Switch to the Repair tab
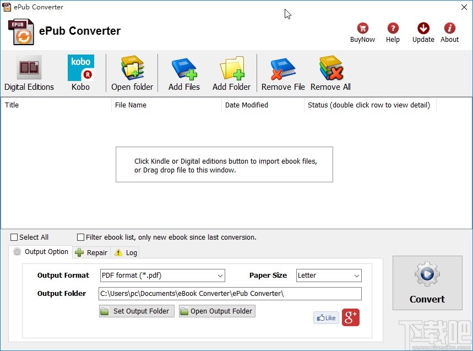The image size is (473, 351). pyautogui.click(x=91, y=252)
